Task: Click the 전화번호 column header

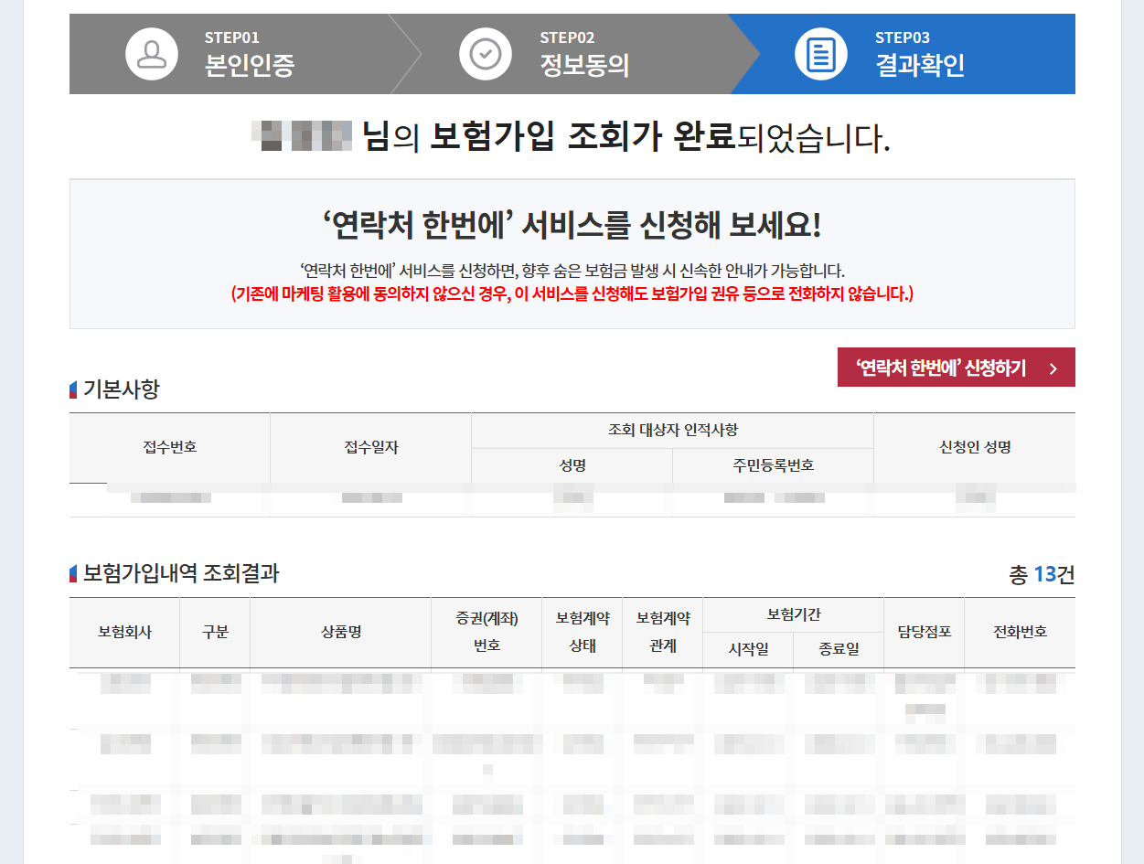Action: click(x=1020, y=632)
